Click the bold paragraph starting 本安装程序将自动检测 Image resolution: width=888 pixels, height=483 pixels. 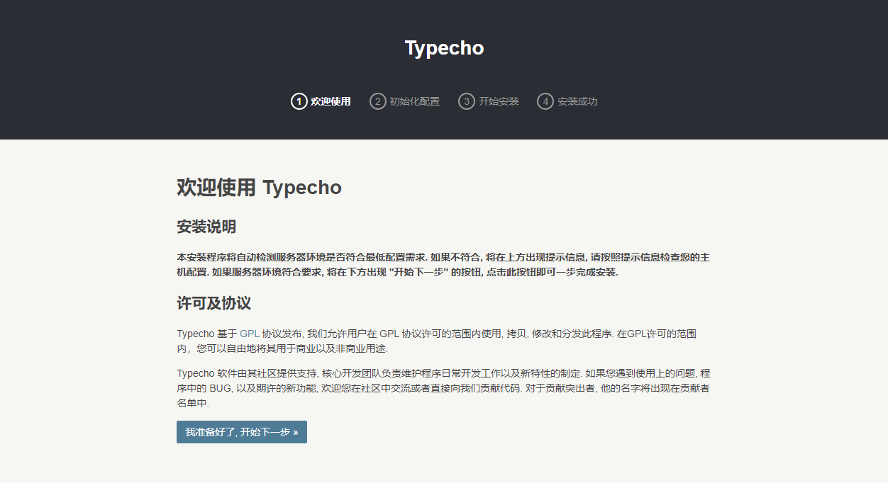click(x=443, y=265)
